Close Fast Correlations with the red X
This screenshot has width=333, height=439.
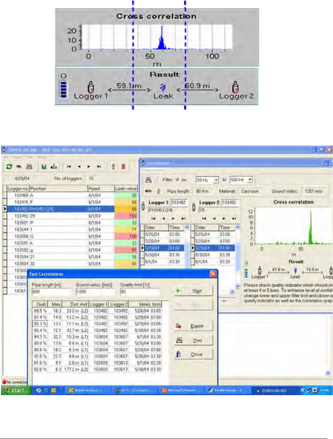pos(213,274)
